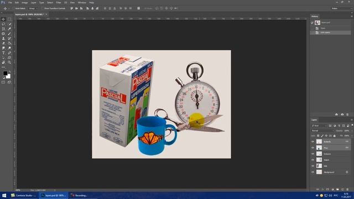
Task: Click lock image pixels brush icon
Action: pyautogui.click(x=322, y=136)
